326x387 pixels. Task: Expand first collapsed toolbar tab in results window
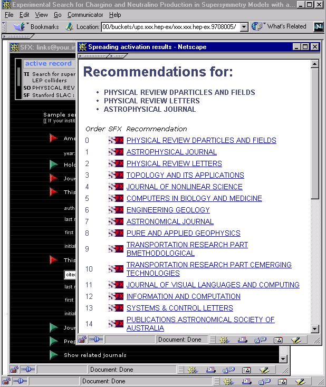pyautogui.click(x=94, y=56)
